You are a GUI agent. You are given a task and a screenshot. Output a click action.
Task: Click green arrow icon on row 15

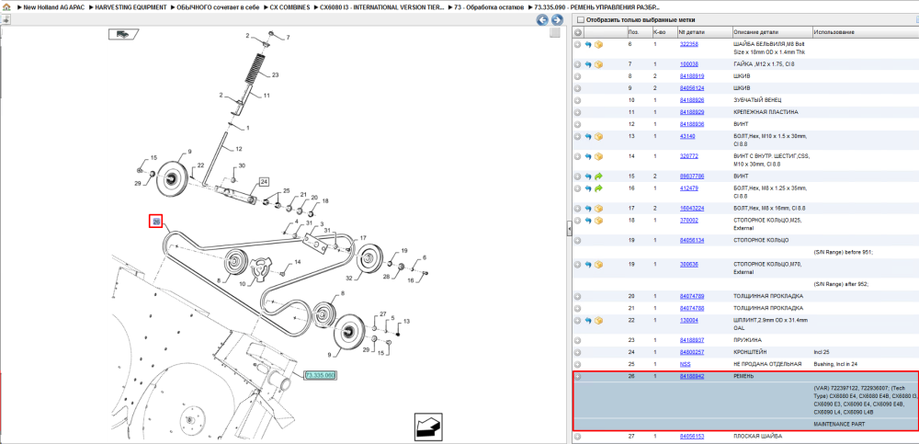(599, 176)
